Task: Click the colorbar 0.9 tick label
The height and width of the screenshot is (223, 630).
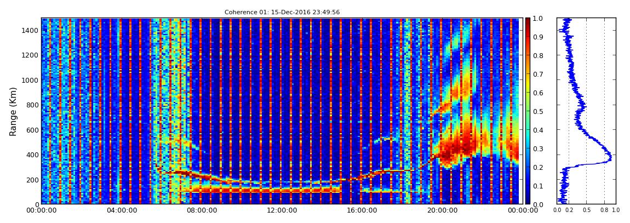Action: [x=537, y=37]
